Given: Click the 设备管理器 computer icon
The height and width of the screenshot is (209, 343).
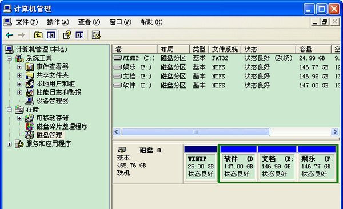Looking at the screenshot, I should coord(30,101).
